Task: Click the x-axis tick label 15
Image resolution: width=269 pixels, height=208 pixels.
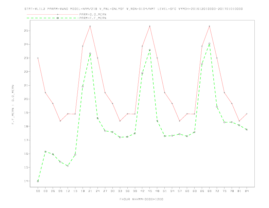Action: (x=75, y=191)
